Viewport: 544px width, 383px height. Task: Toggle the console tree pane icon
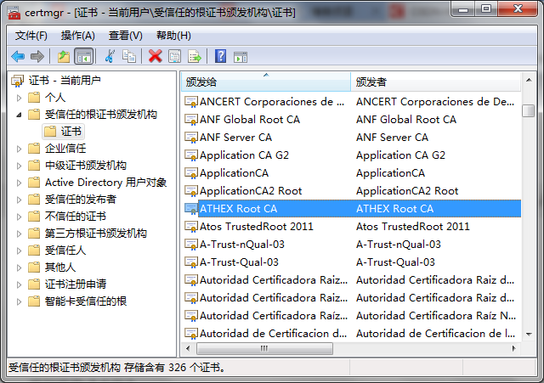click(x=84, y=56)
